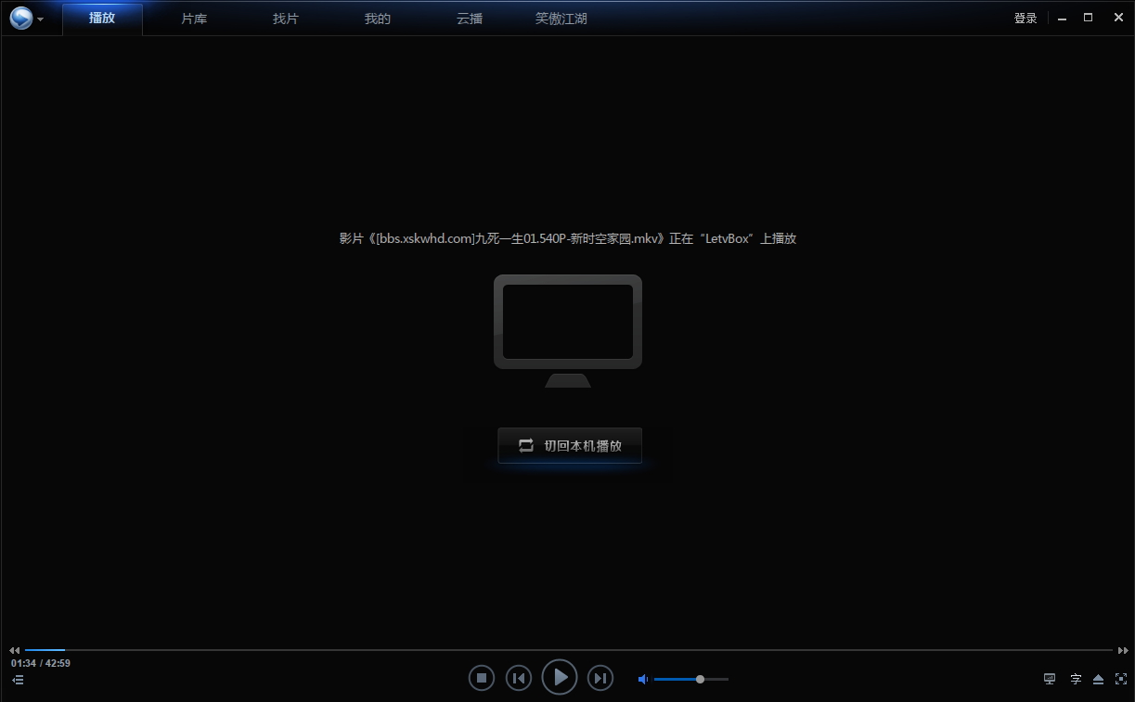Go to the 我的 tab
This screenshot has height=702, width=1135.
pos(378,19)
